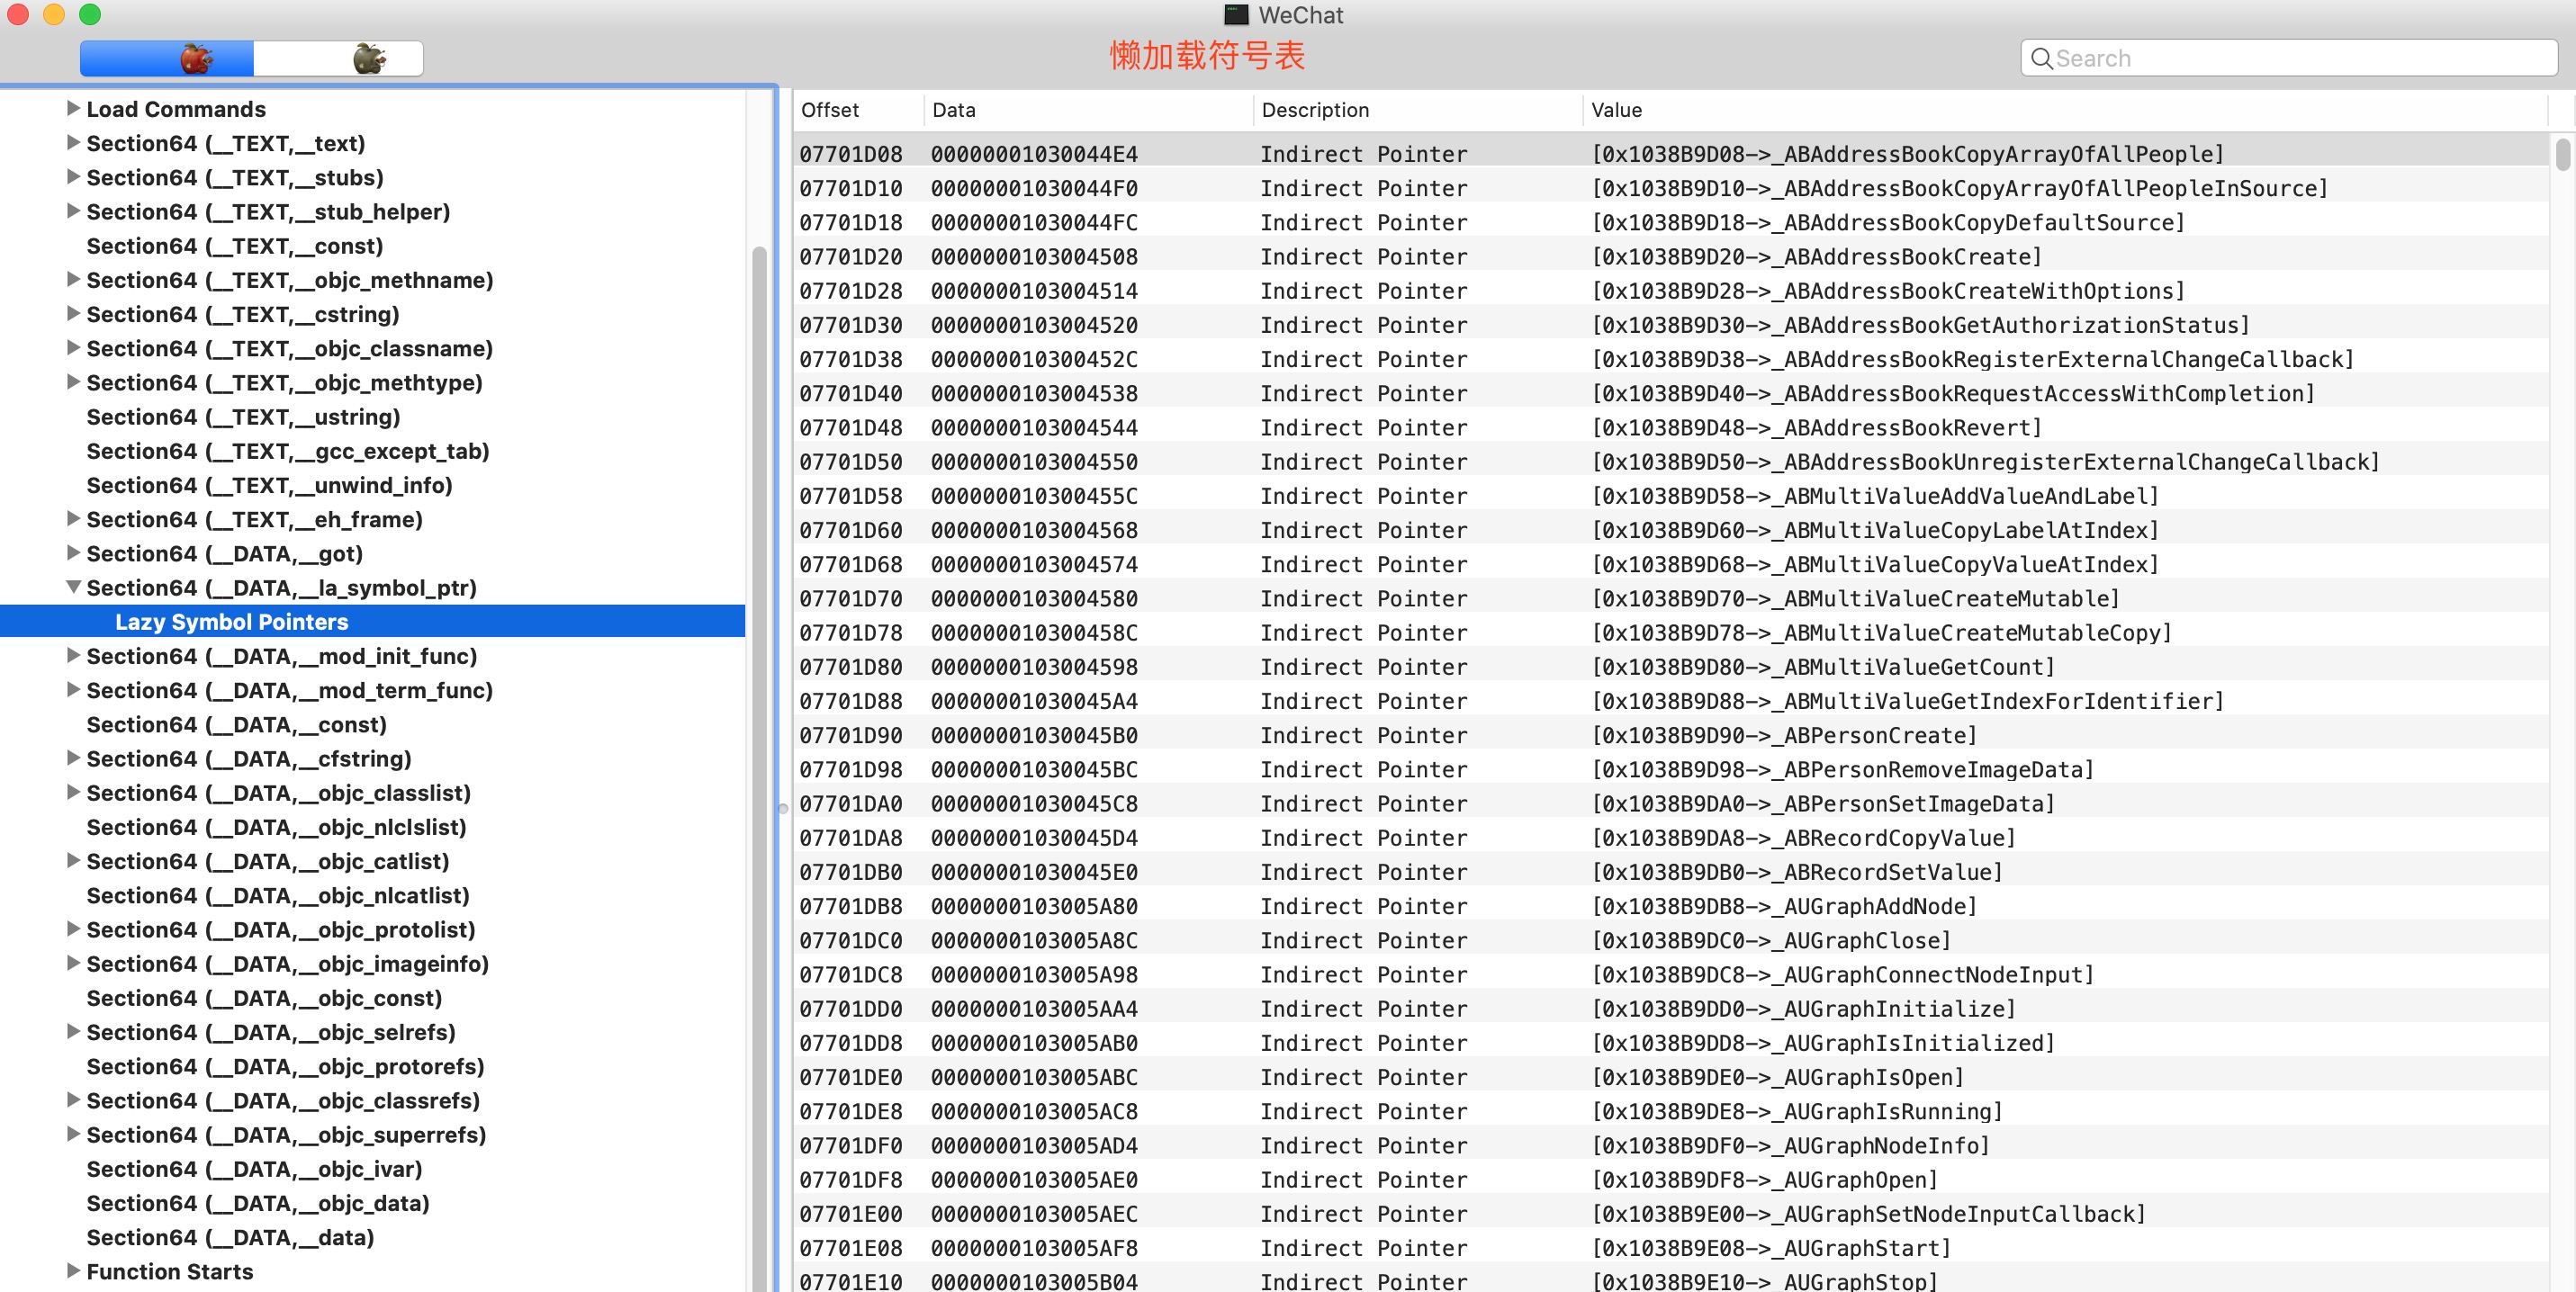Image resolution: width=2576 pixels, height=1292 pixels.
Task: Select Section64 (__DATA,__objc_protorefs) row
Action: point(372,1066)
